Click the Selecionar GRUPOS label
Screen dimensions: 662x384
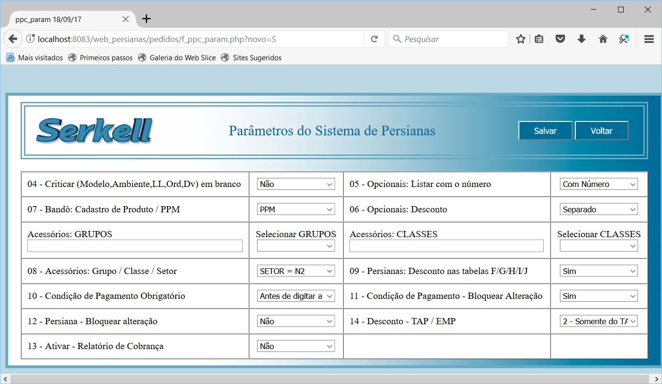[296, 234]
